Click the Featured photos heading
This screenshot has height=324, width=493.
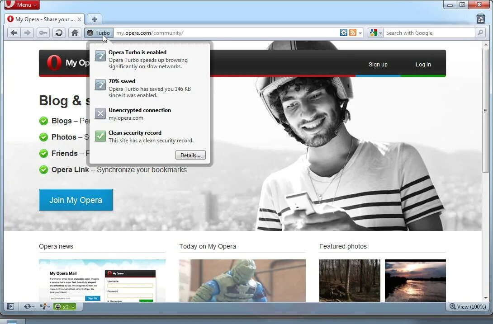click(x=343, y=246)
